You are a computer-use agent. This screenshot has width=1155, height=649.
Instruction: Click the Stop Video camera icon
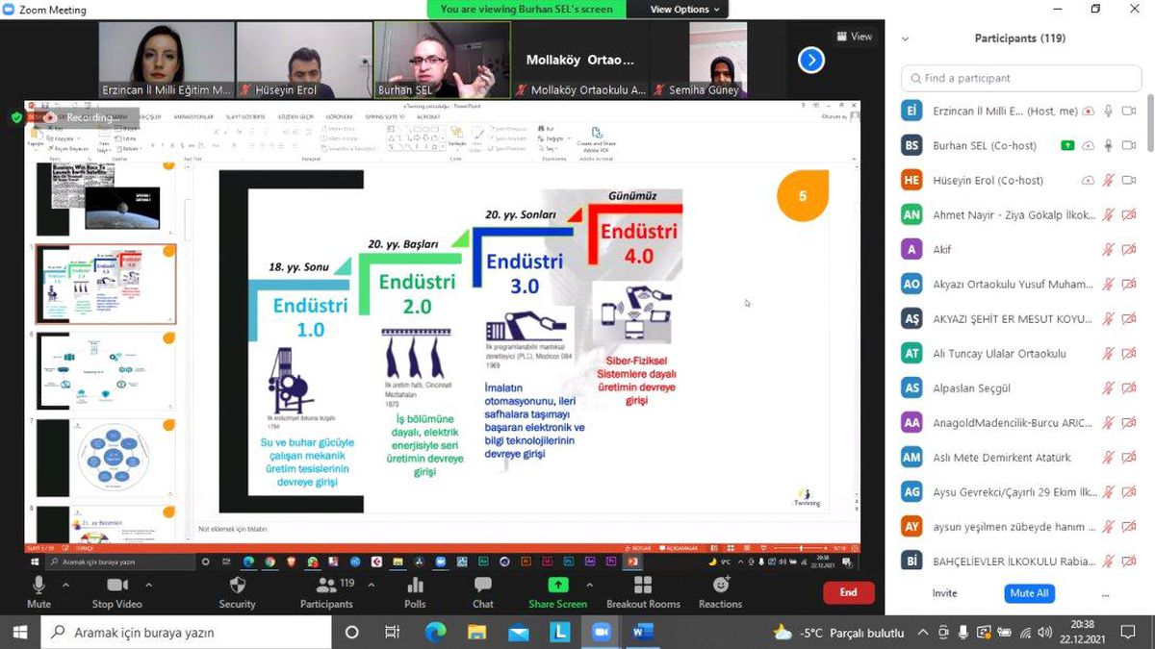point(117,585)
